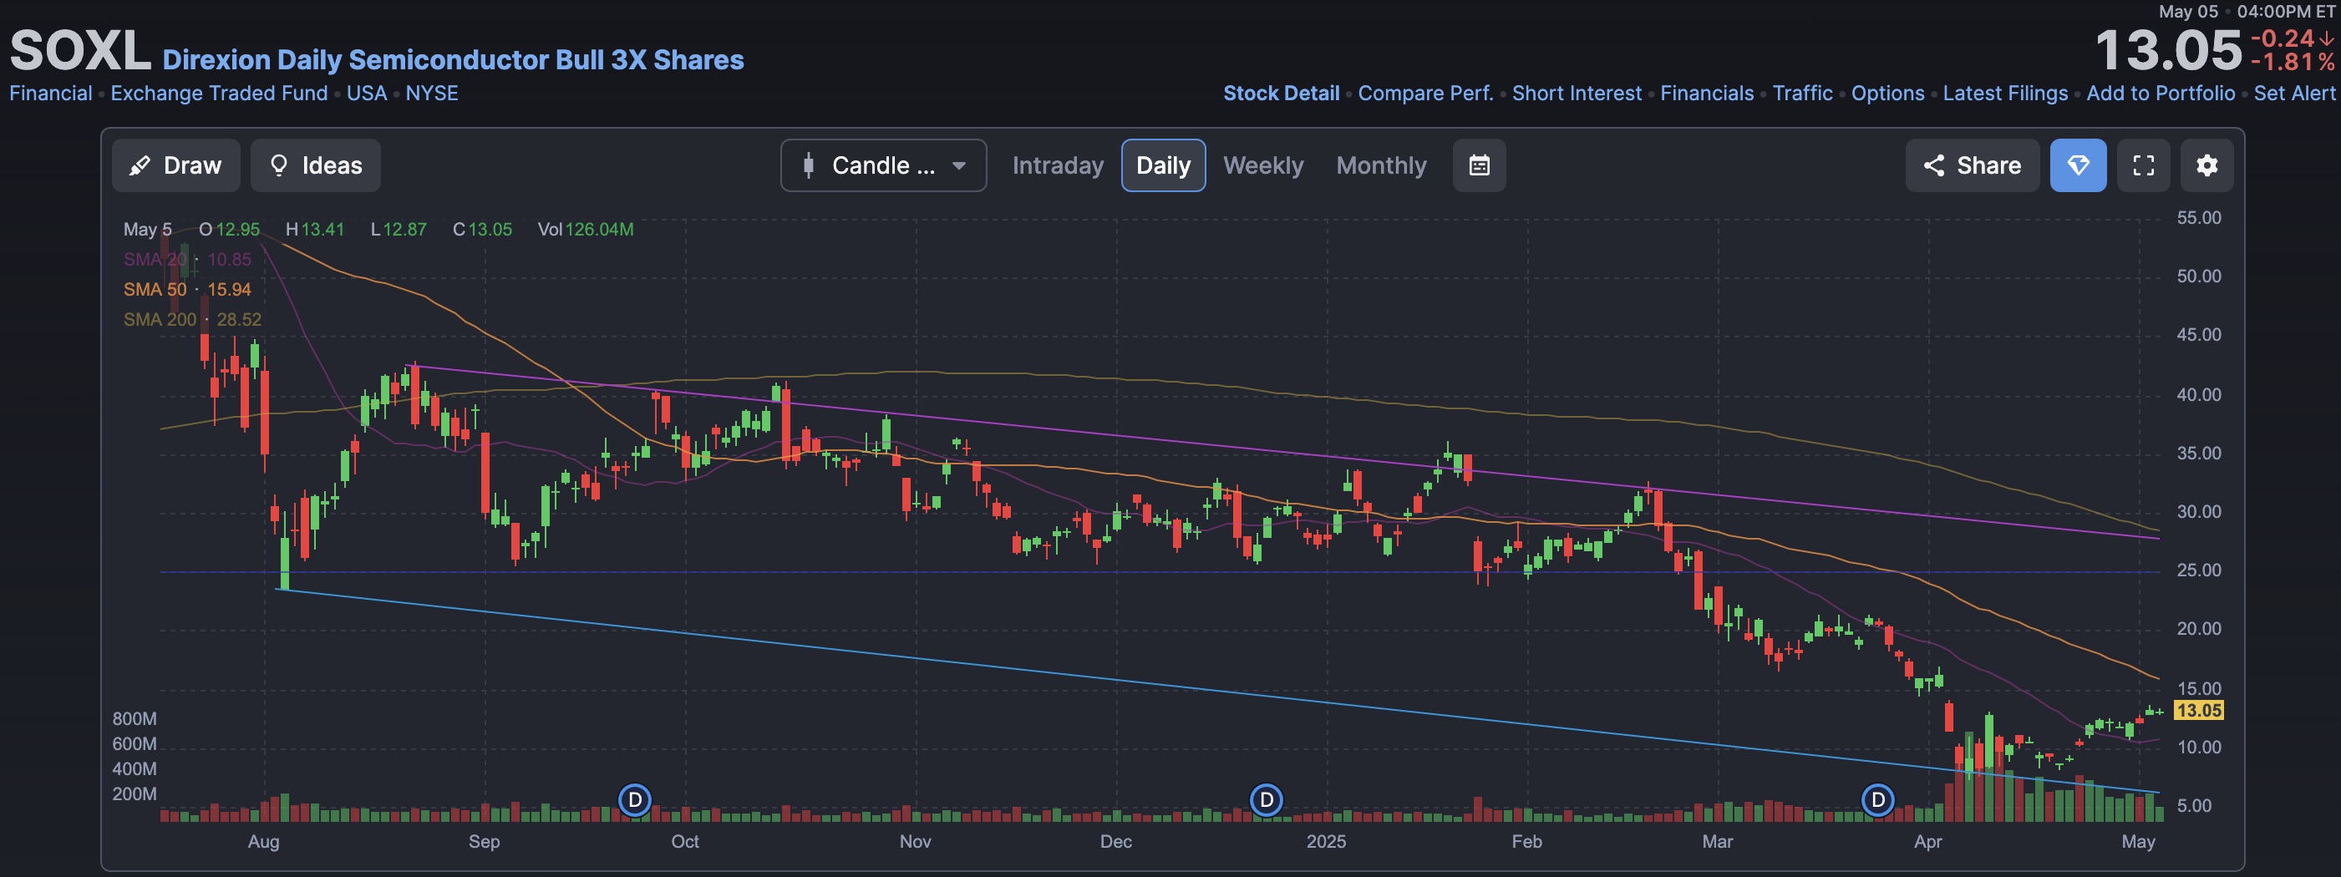This screenshot has width=2341, height=877.
Task: Open the Traffic link
Action: (1802, 94)
